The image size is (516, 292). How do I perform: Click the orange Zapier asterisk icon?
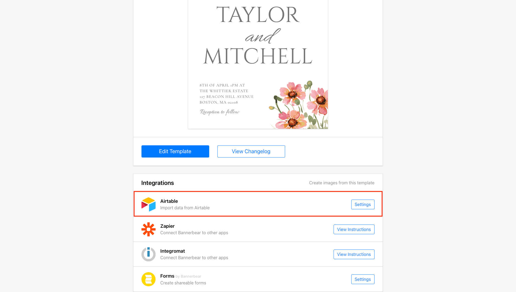[149, 229]
